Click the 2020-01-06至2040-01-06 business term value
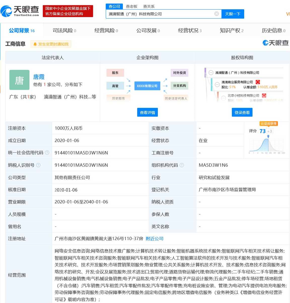Image resolution: width=290 pixels, height=303 pixels. click(x=81, y=202)
